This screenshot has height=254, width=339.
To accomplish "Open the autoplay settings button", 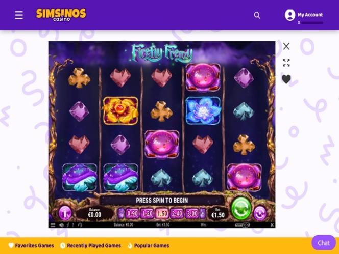I will 260,213.
